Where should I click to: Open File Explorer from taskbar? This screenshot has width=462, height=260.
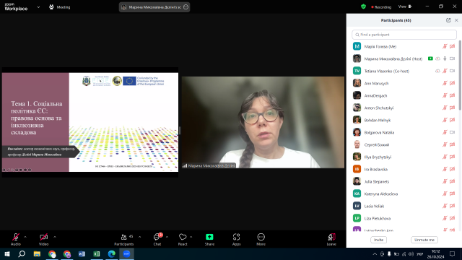pos(37,253)
